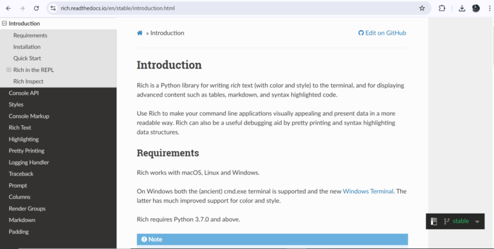Click the address bar URL field
Viewport: 494px width, 249px height.
[239, 8]
